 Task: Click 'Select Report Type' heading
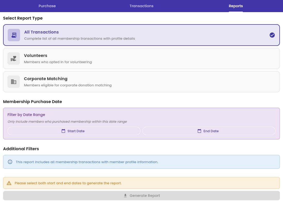click(x=23, y=18)
